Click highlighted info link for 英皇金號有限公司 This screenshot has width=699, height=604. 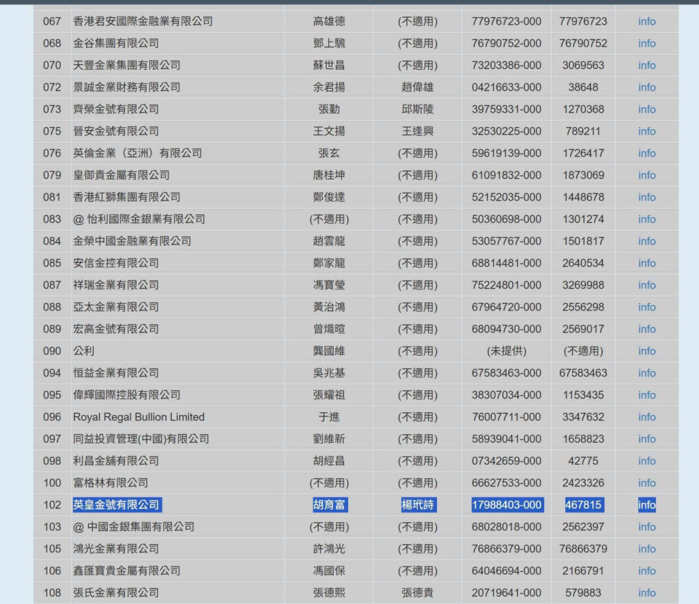[646, 505]
